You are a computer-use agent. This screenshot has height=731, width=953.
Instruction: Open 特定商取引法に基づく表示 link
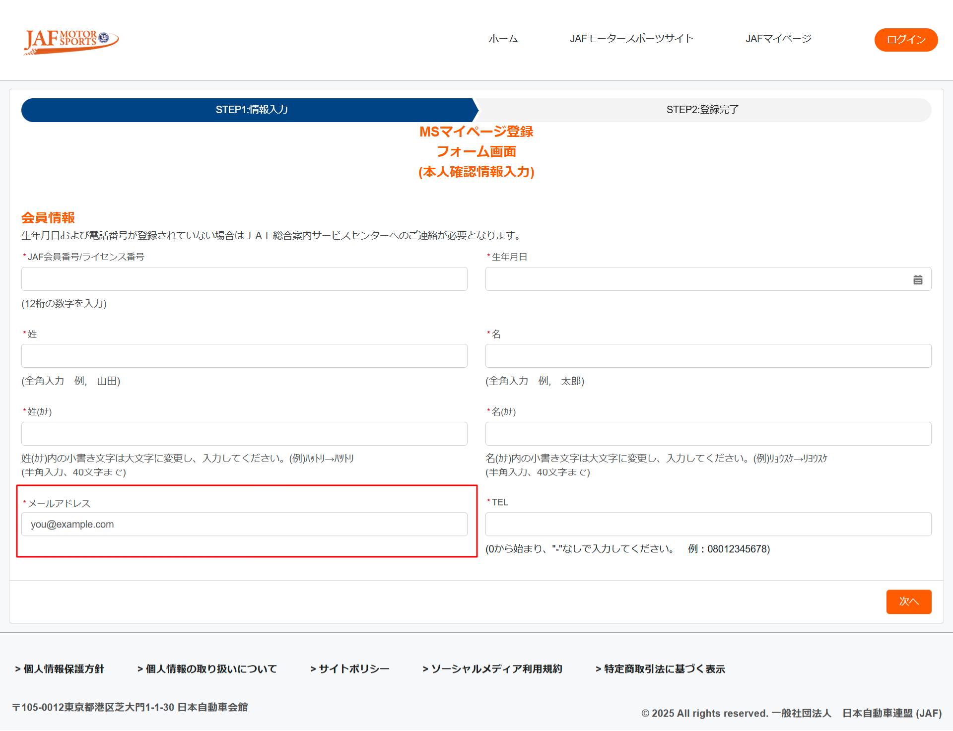660,669
